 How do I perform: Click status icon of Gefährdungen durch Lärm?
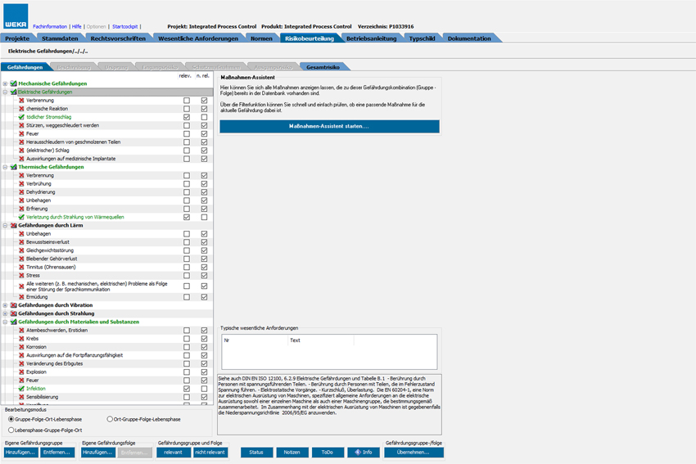point(13,225)
